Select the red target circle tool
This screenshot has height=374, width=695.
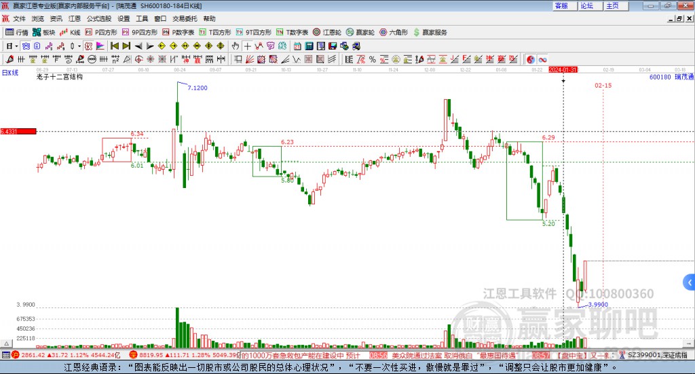pos(138,59)
